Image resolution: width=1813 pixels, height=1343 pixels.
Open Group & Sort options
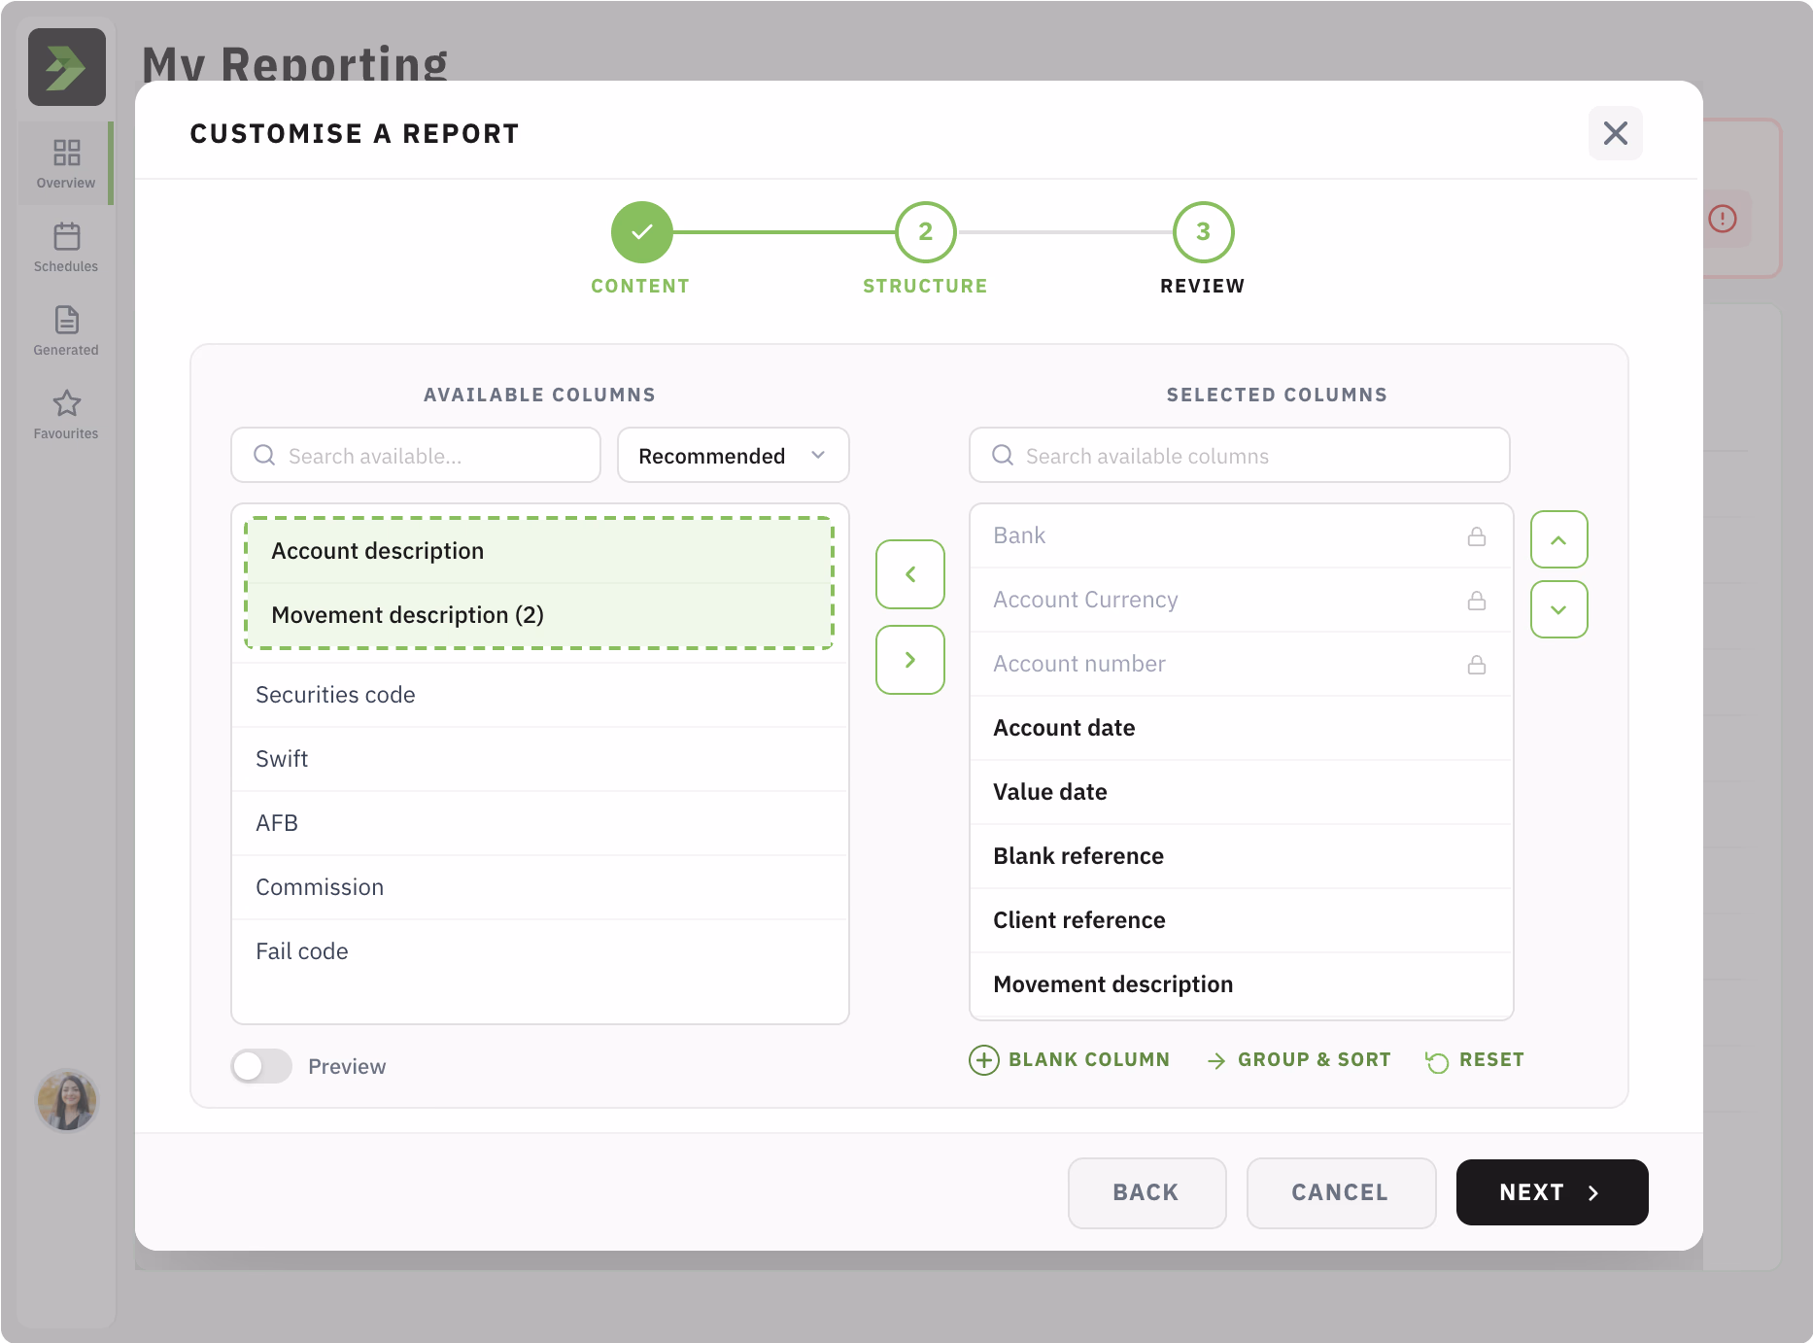point(1299,1059)
